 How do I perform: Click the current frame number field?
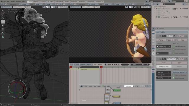coord(125,65)
